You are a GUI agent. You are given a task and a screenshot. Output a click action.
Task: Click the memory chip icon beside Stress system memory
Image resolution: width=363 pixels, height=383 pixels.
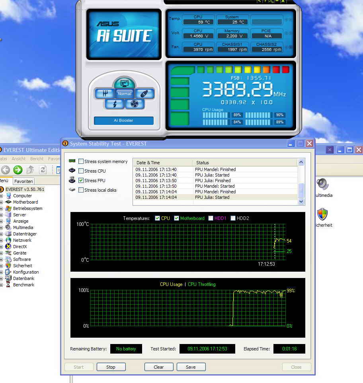coord(72,161)
